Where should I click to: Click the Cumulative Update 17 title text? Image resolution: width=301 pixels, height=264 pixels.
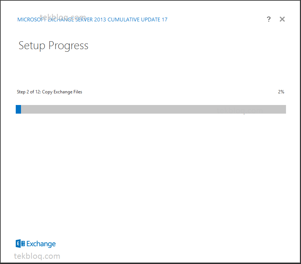click(138, 19)
